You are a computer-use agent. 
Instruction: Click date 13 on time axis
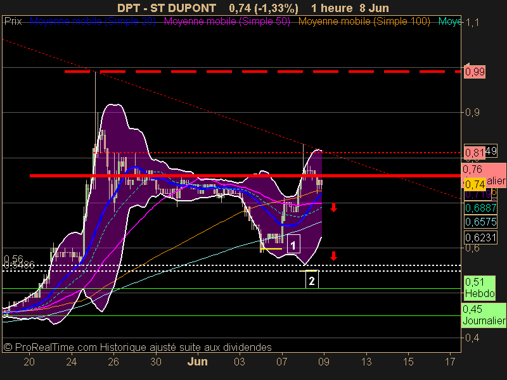(366, 362)
